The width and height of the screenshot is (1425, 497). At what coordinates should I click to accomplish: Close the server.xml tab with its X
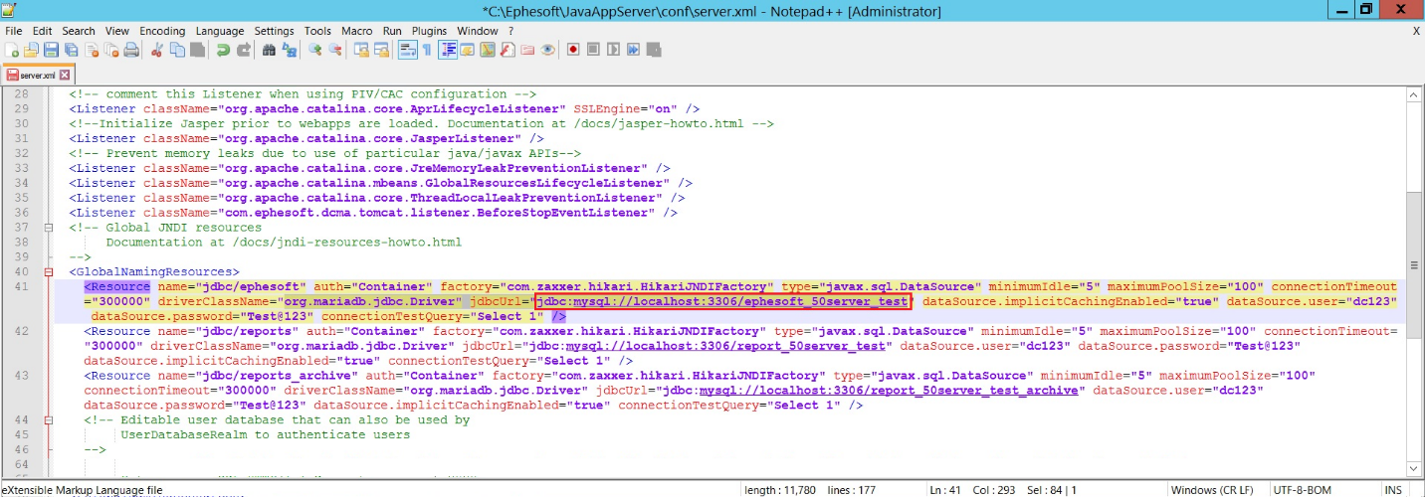tap(65, 75)
